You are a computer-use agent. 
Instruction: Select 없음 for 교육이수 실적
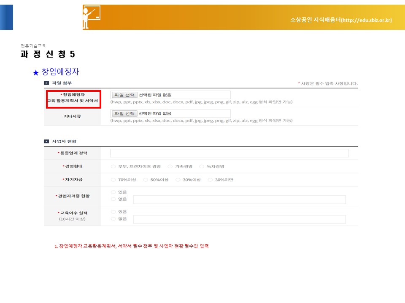113,219
